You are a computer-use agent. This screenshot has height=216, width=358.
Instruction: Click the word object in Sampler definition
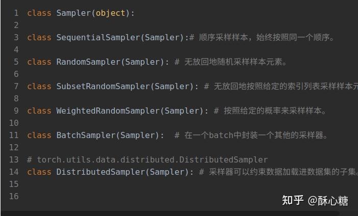tap(110, 13)
